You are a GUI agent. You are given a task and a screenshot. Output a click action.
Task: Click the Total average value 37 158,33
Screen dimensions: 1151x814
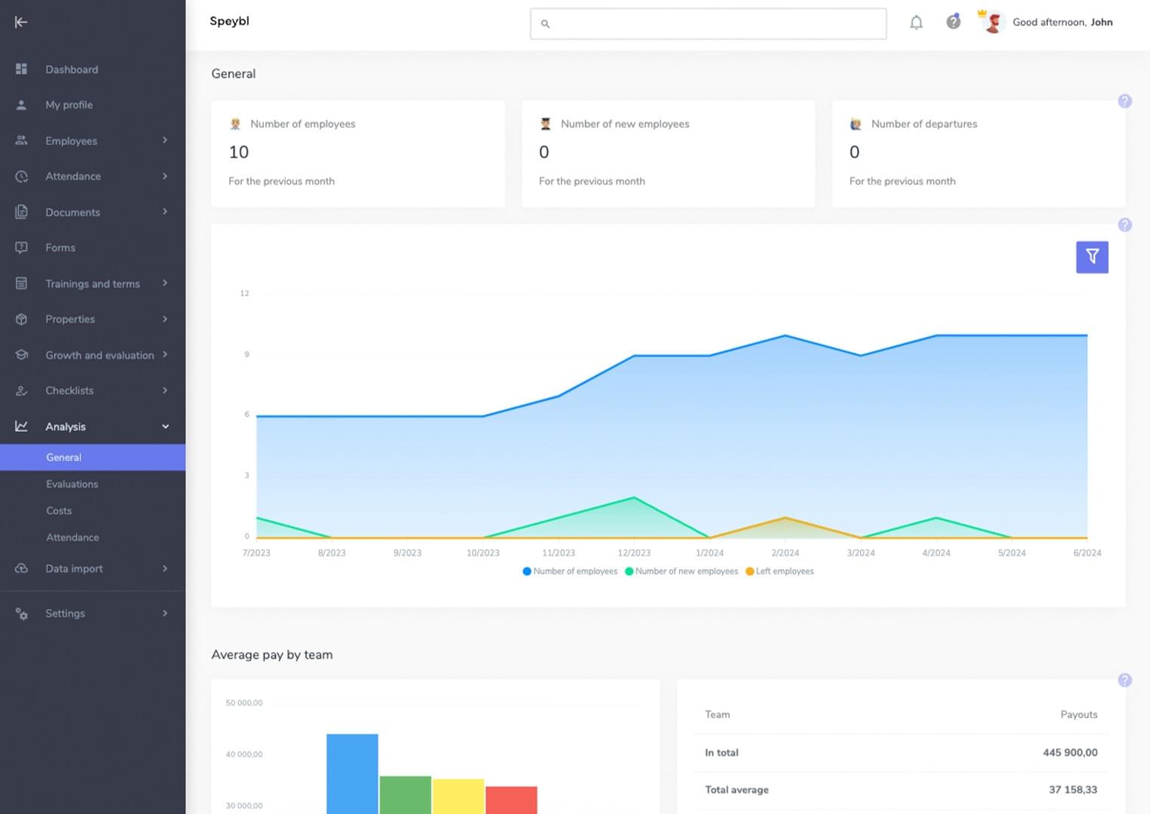coord(1073,790)
